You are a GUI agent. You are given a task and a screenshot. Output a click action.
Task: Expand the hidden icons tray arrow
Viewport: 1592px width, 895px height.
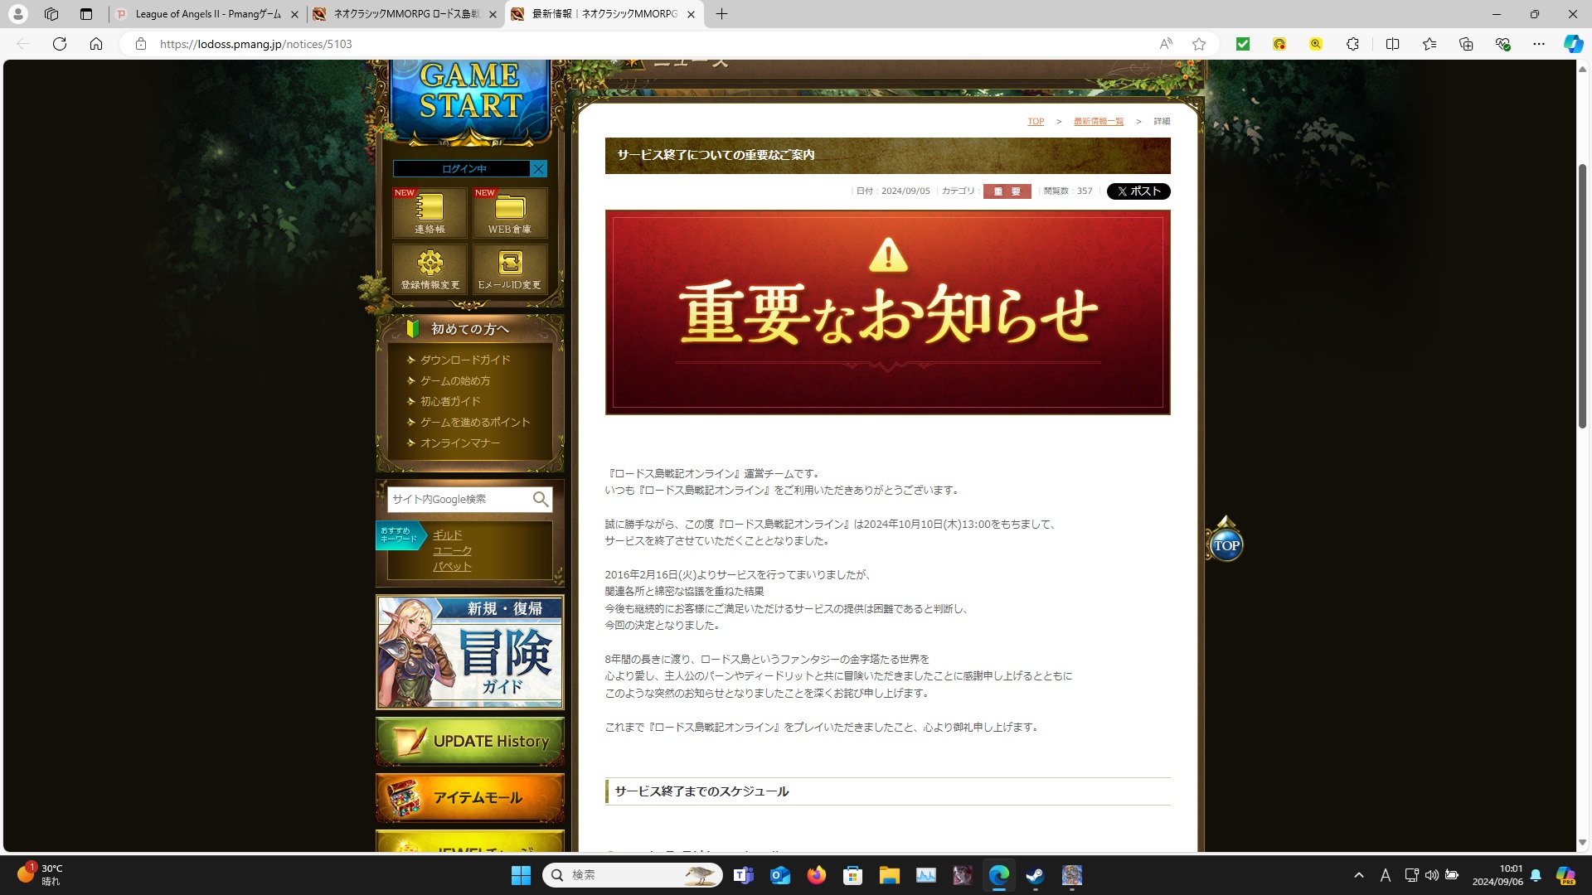[x=1359, y=875]
